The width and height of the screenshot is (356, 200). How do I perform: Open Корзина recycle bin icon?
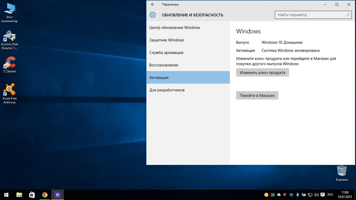coord(342,171)
